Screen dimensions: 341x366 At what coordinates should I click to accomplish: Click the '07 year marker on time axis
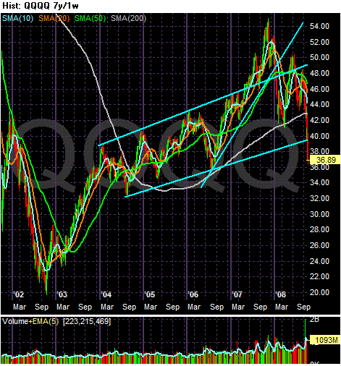[x=237, y=294]
